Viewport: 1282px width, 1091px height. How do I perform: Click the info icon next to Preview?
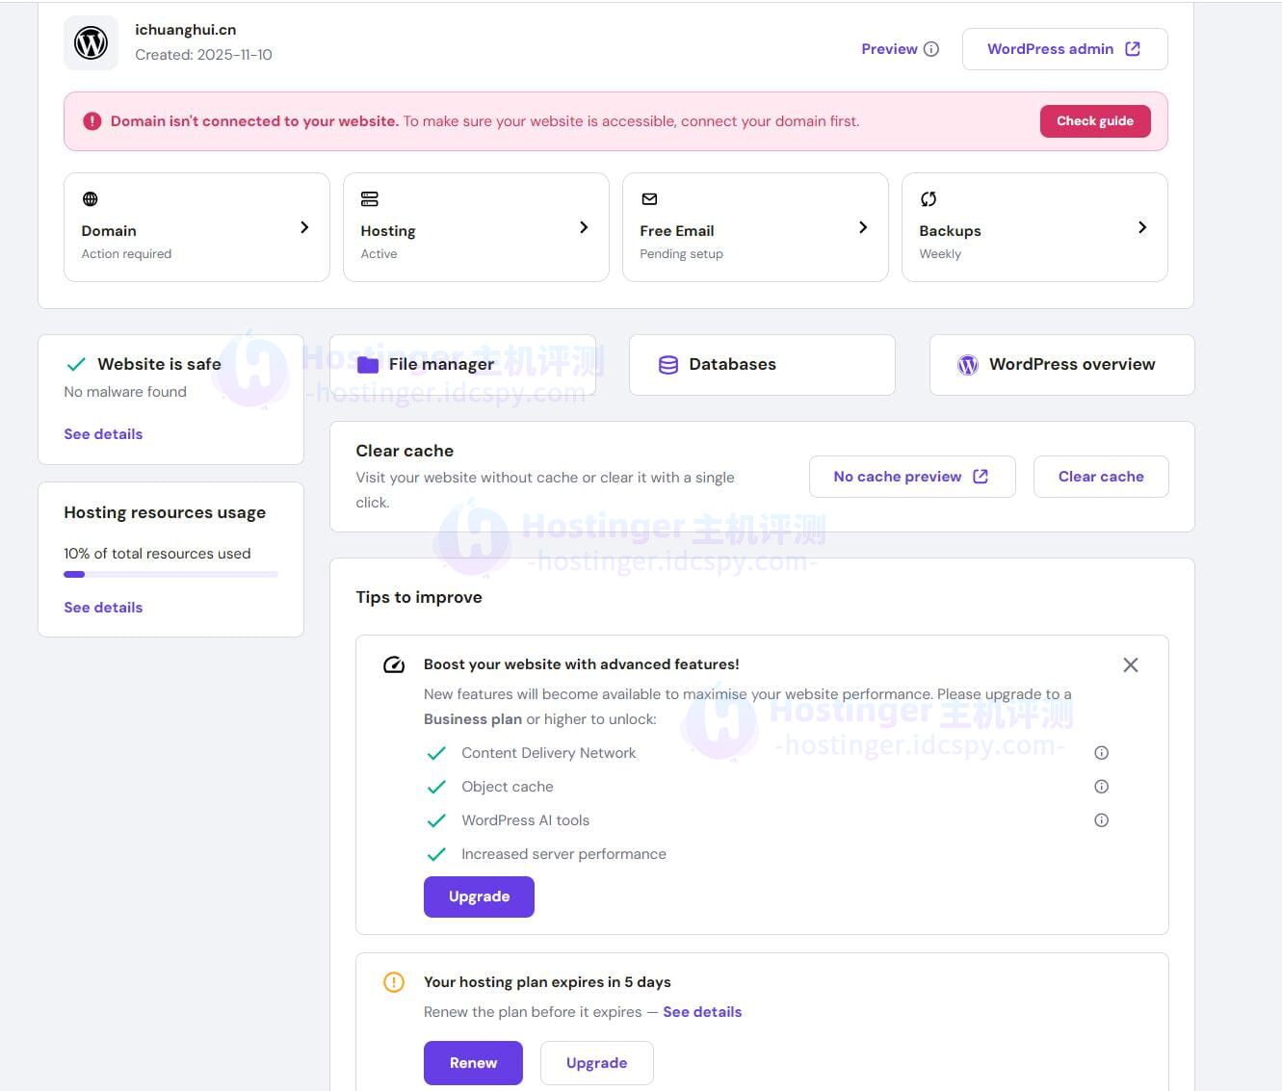click(930, 49)
